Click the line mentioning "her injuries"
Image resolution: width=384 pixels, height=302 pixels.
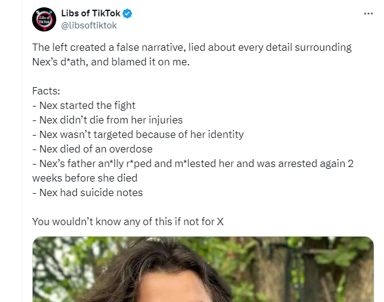pos(107,120)
